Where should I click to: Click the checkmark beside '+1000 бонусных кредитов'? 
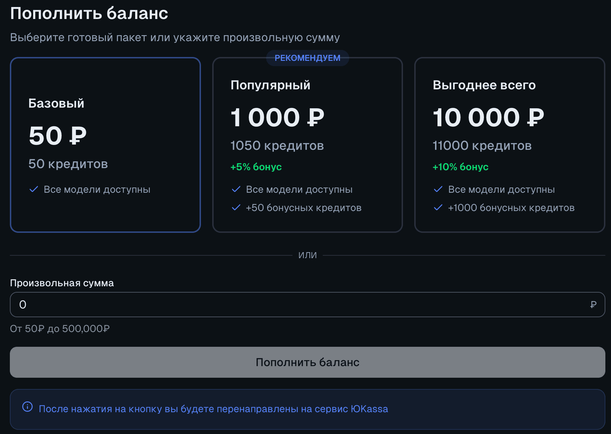pos(438,208)
